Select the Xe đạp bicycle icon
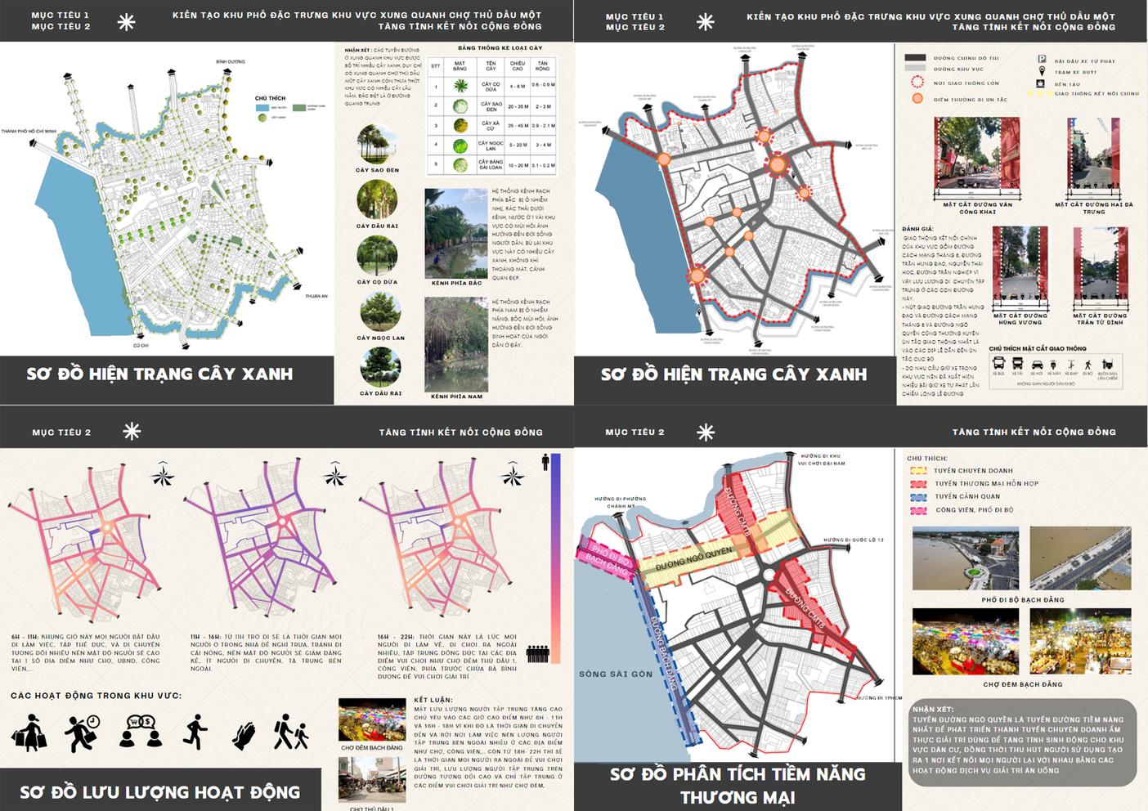The width and height of the screenshot is (1148, 811). click(x=1072, y=365)
